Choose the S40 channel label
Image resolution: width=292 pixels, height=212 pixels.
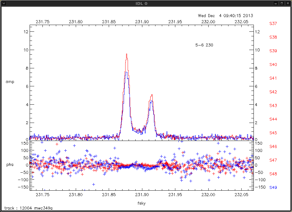tap(273, 65)
